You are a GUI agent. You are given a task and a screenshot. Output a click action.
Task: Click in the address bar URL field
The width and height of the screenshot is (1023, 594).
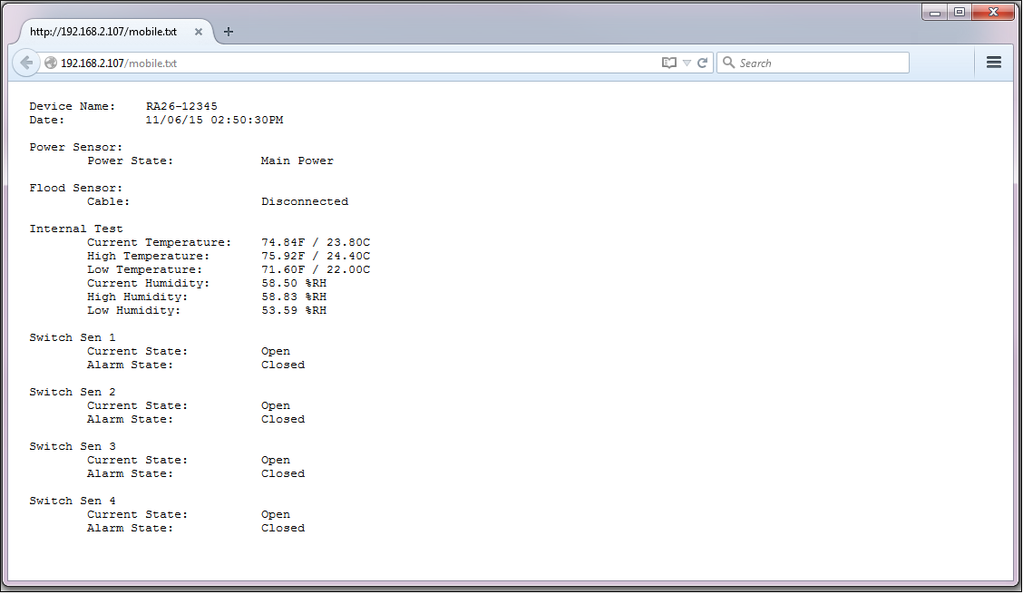point(363,63)
